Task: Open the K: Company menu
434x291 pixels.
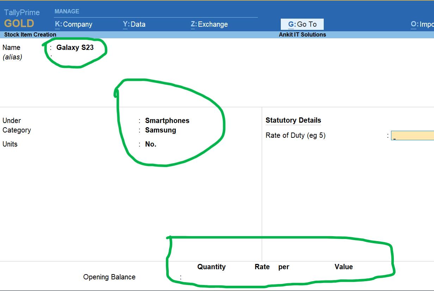Action: tap(74, 24)
